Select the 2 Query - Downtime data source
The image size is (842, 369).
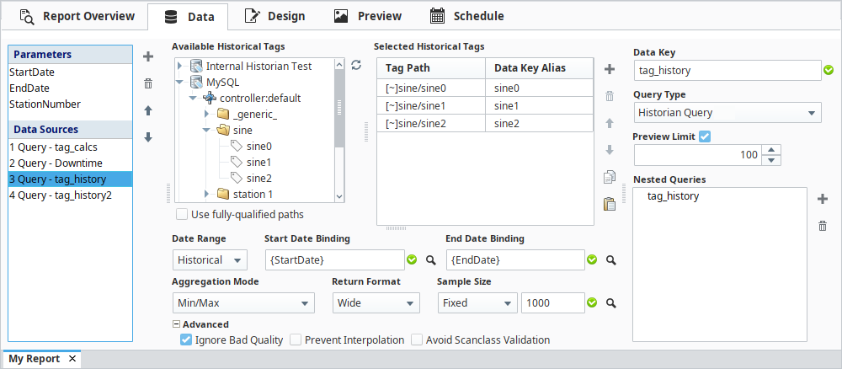pos(55,163)
